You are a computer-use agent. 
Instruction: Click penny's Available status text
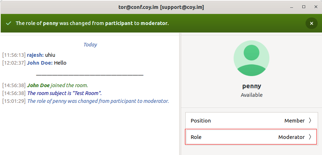click(x=252, y=95)
